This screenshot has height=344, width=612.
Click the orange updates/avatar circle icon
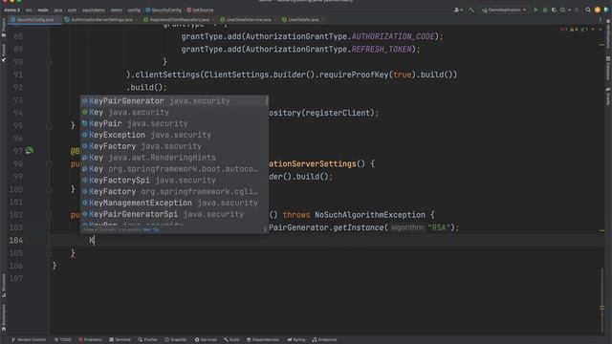pos(597,10)
